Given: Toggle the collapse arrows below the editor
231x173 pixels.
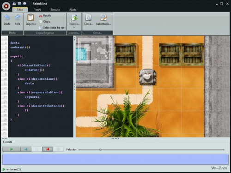Looking at the screenshot, I should point(4,138).
